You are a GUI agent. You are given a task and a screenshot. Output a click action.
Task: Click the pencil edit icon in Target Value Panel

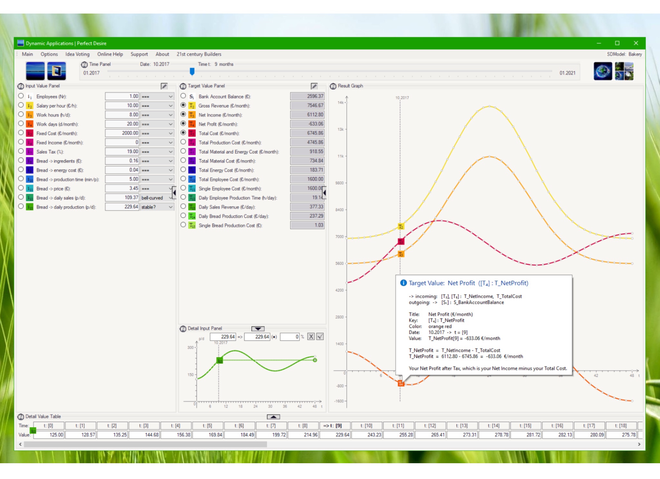coord(314,86)
